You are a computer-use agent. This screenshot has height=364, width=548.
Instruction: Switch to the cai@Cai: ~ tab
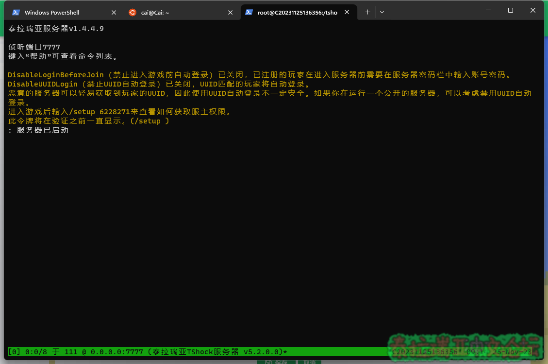(181, 12)
